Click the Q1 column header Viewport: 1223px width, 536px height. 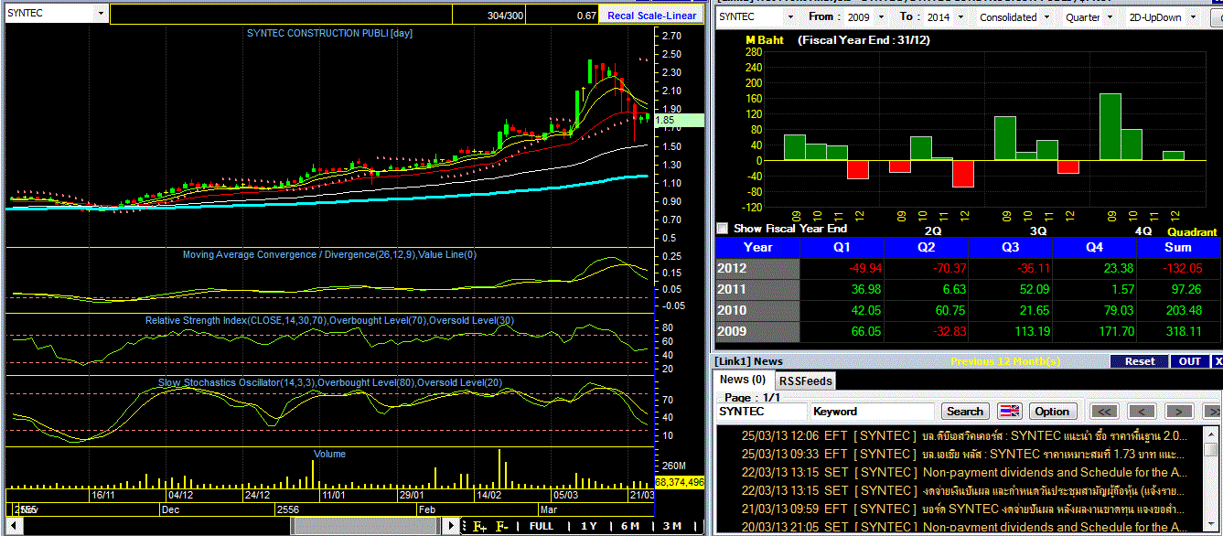(x=842, y=247)
